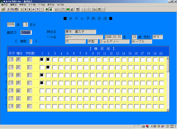Click the colour field セーブル
177x129 pixels.
[x=142, y=41]
